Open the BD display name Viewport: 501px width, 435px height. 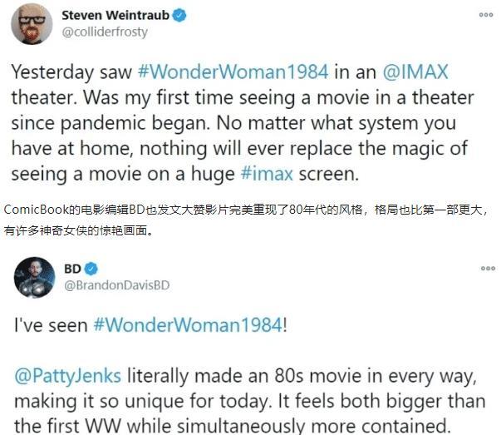pos(72,269)
